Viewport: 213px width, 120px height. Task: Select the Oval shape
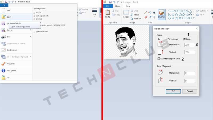(x=177, y=11)
